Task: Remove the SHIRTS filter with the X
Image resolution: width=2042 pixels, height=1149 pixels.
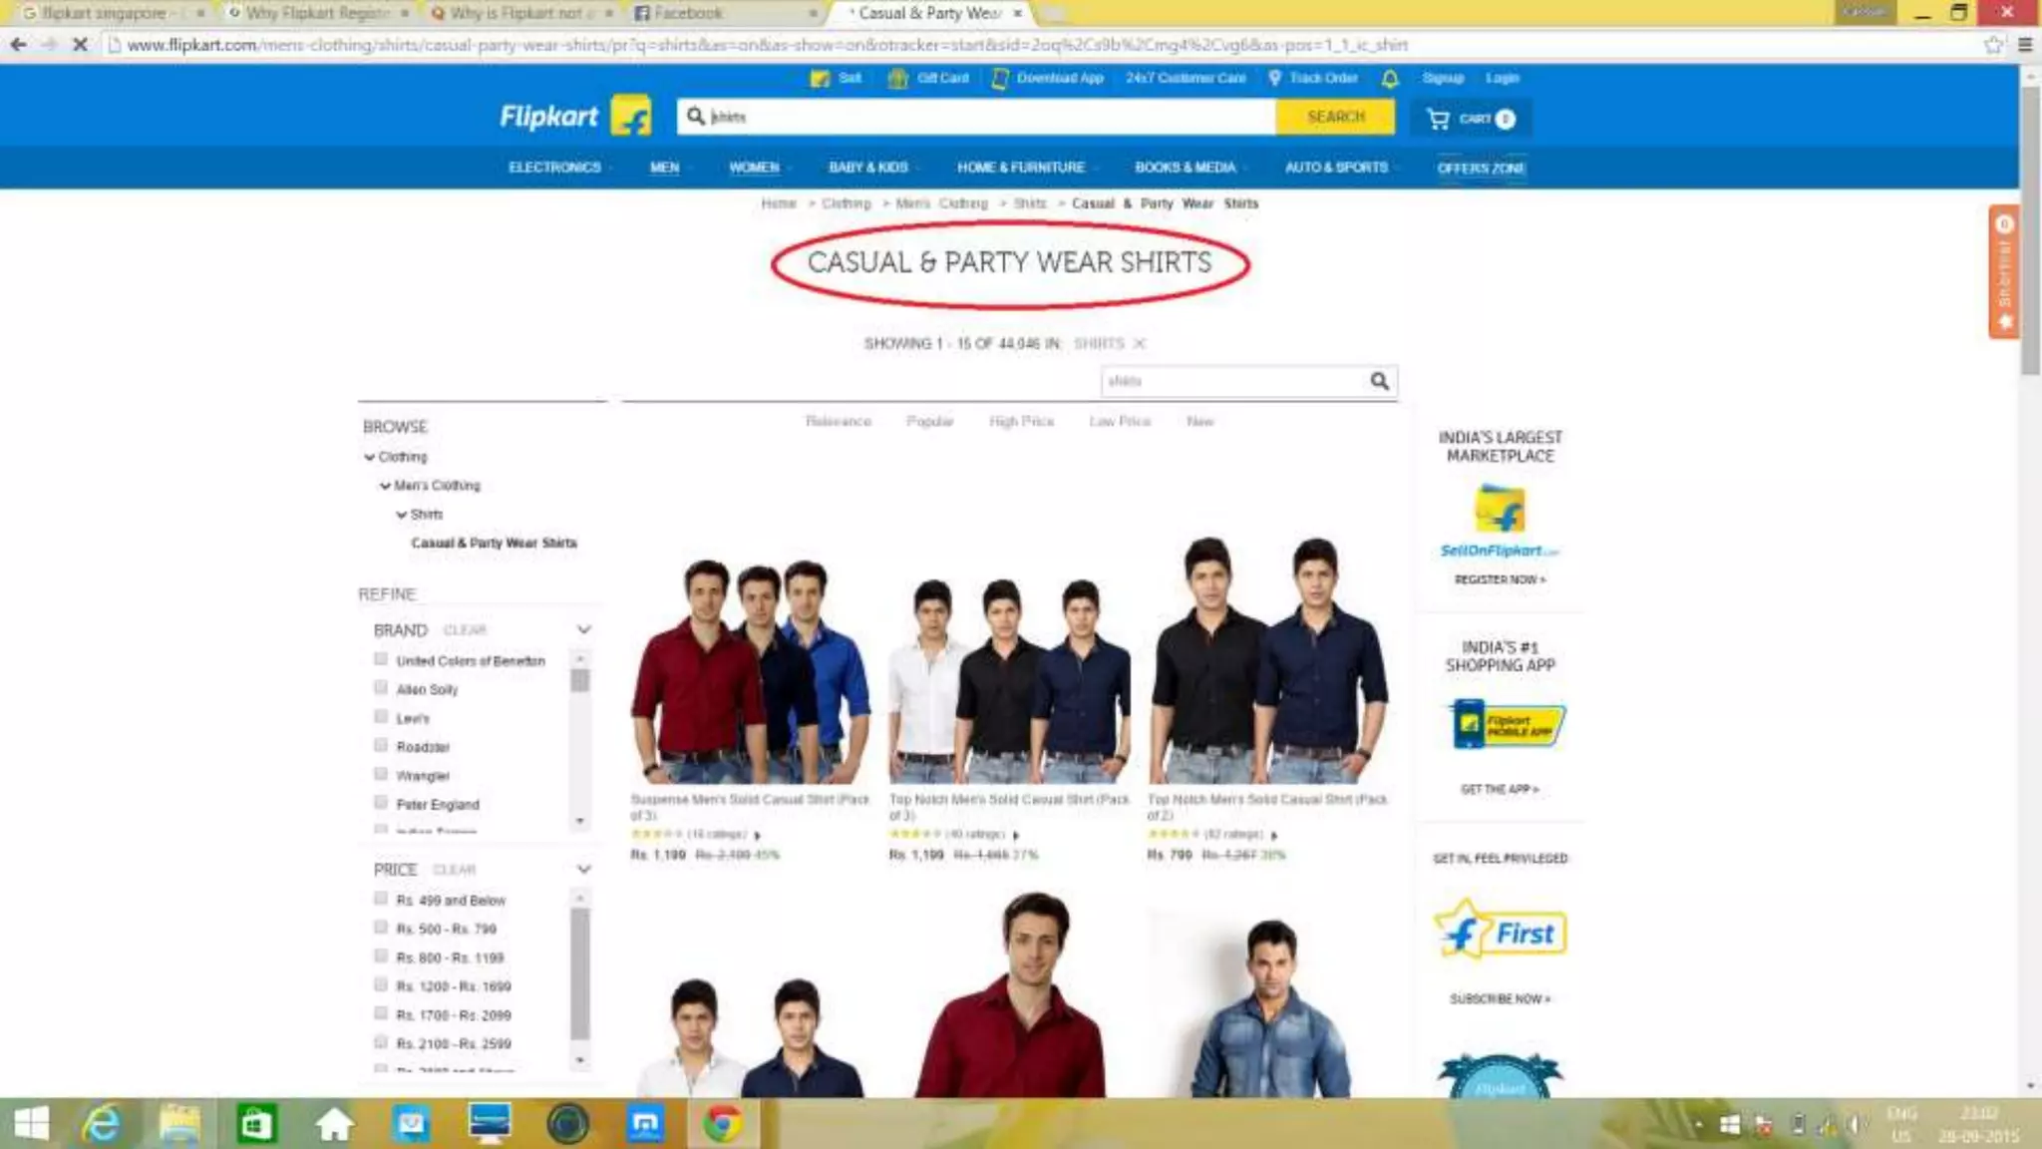Action: coord(1140,343)
